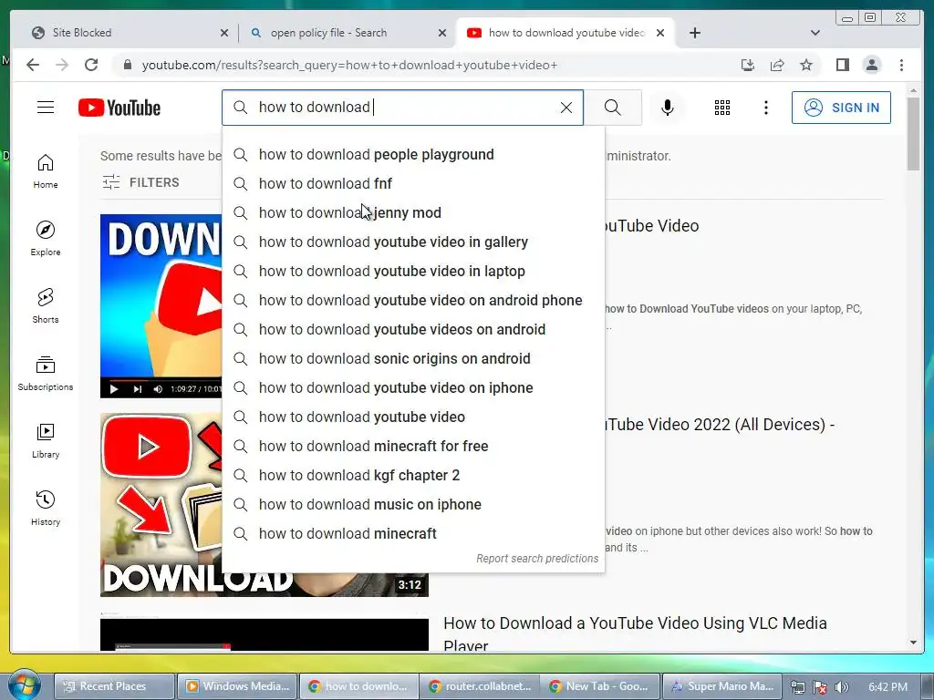Image resolution: width=934 pixels, height=700 pixels.
Task: Skip to next in video preview
Action: coord(137,389)
